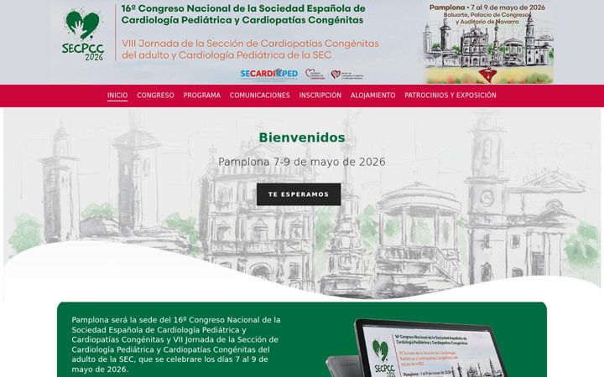Click the text Pamplona 7-9 de mayo de 2026
Image resolution: width=604 pixels, height=377 pixels.
click(302, 162)
